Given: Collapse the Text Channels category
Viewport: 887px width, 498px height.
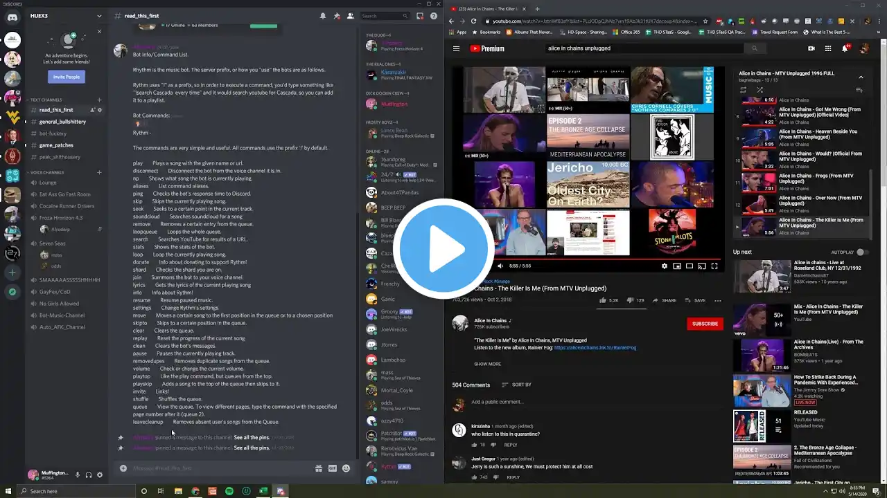Looking at the screenshot, I should coord(45,100).
